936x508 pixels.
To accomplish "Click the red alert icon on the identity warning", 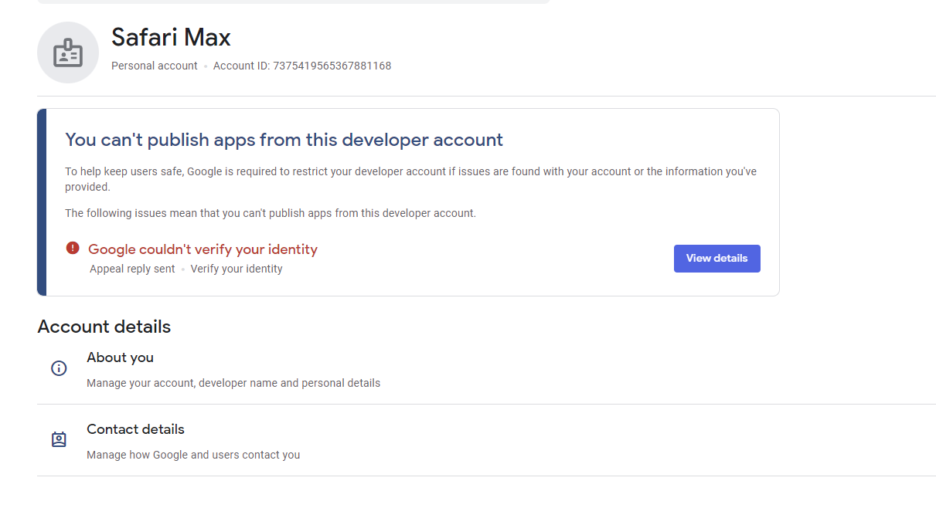I will click(72, 247).
